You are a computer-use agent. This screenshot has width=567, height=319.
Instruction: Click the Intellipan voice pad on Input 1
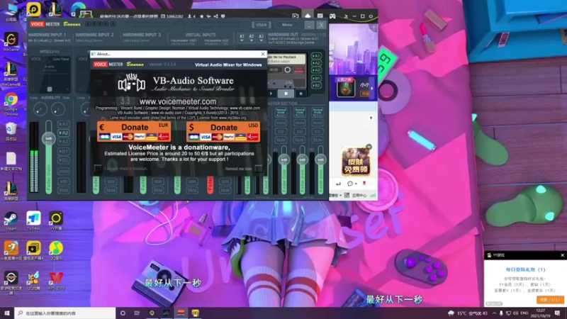click(x=50, y=74)
